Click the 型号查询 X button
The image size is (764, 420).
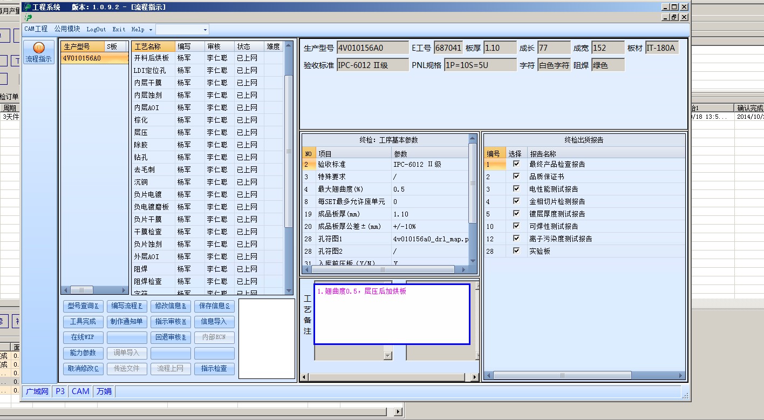(x=83, y=306)
